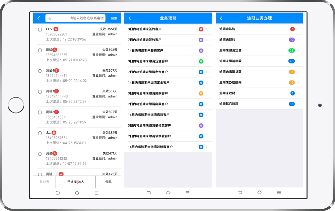
Task: Open 逾期未签约 entry
Action: coord(259,40)
